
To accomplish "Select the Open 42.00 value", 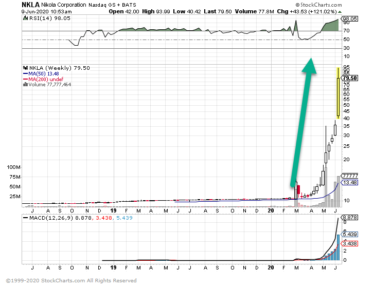I will [x=124, y=11].
